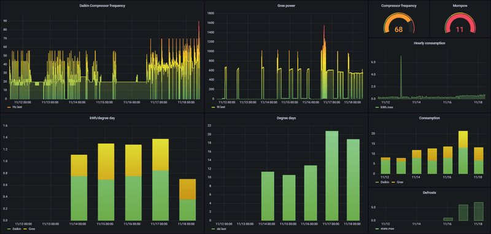Screen dimensions: 491x234
Task: Click the 11/18 bar in Degree days
Action: pyautogui.click(x=353, y=180)
